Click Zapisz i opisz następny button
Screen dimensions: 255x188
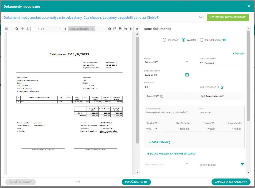pyautogui.click(x=231, y=182)
